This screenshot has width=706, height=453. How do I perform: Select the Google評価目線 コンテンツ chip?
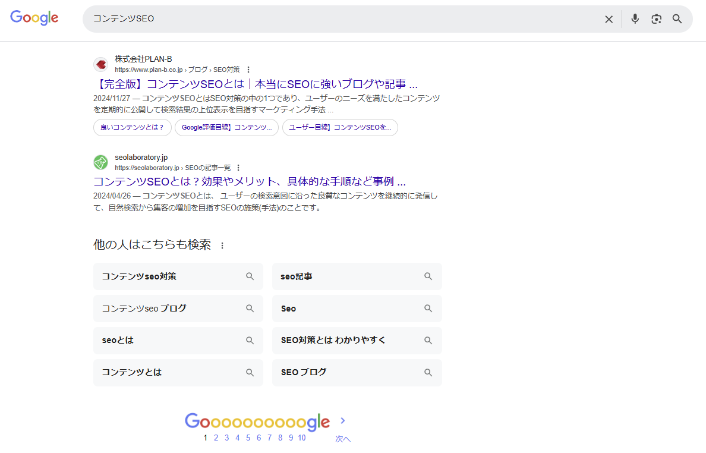pyautogui.click(x=226, y=127)
